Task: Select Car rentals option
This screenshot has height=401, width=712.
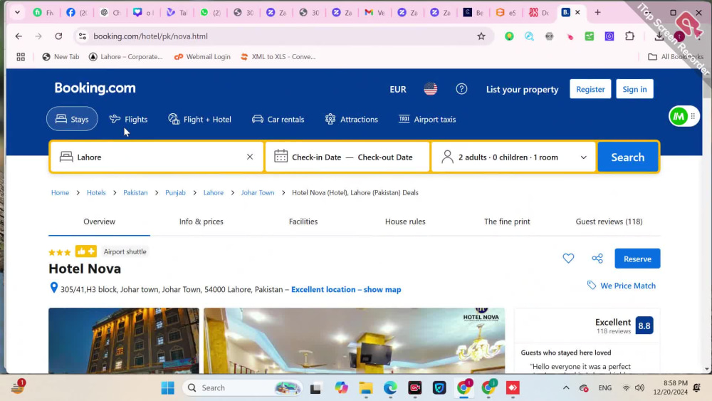Action: coord(278,119)
